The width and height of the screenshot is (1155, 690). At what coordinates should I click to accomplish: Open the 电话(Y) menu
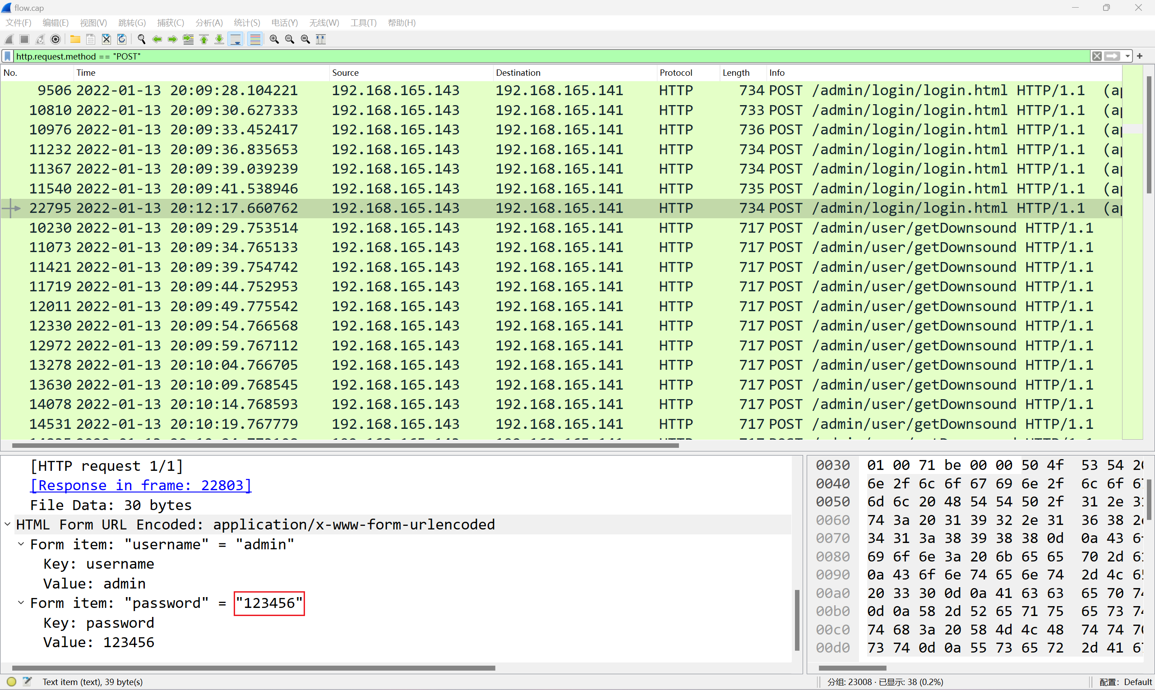coord(285,23)
